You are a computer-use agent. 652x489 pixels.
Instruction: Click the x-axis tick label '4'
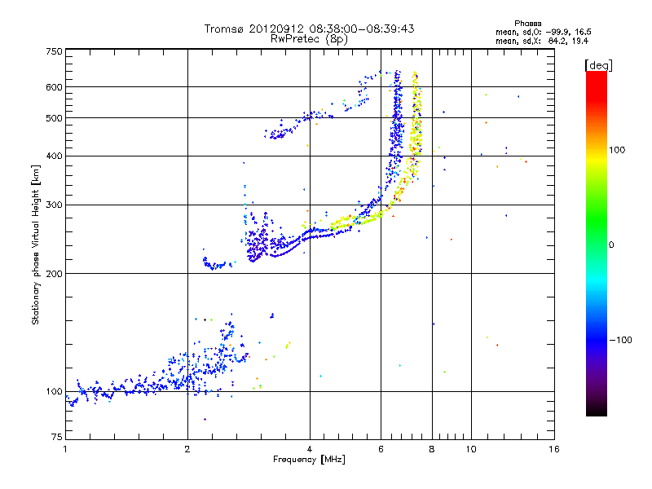click(x=310, y=449)
